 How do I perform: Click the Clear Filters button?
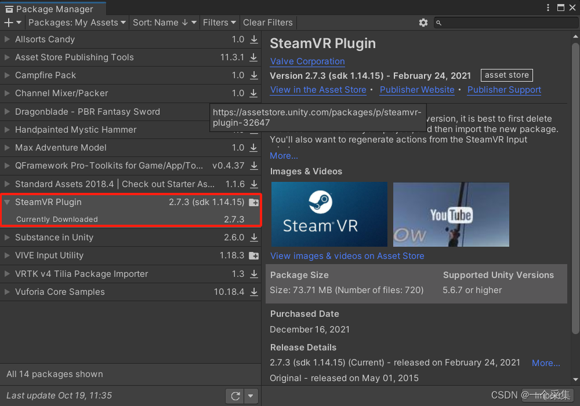tap(268, 23)
